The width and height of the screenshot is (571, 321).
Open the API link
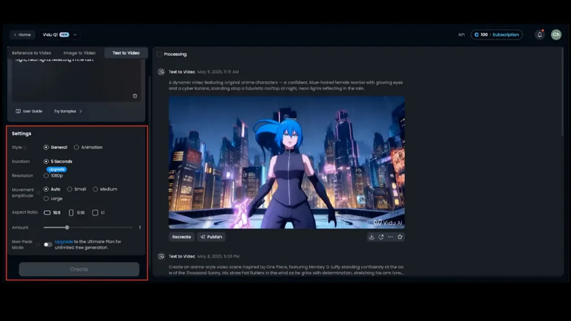tap(461, 35)
